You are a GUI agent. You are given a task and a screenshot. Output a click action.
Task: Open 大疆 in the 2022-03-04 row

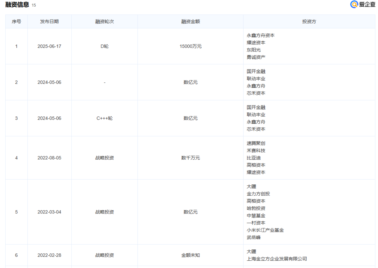tap(251, 187)
